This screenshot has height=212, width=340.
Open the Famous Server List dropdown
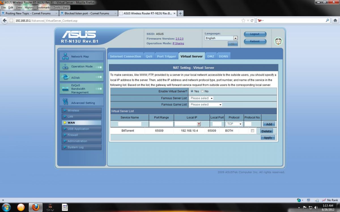(201, 98)
